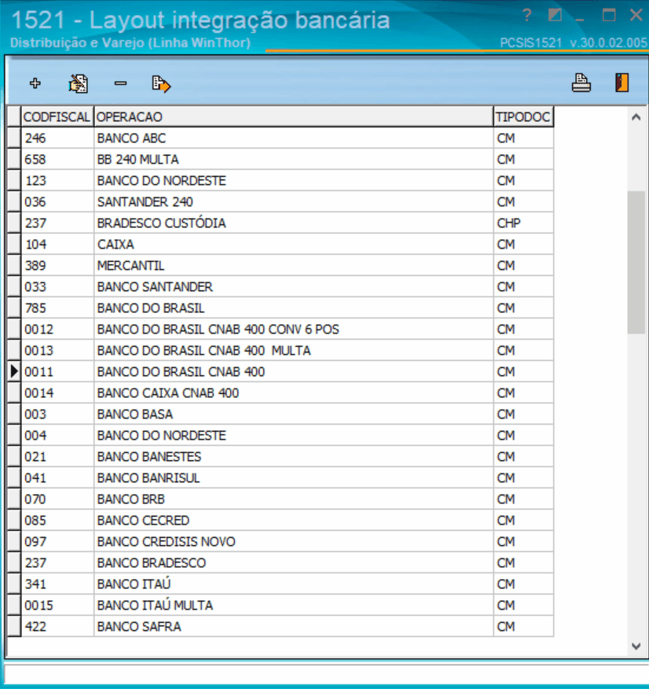The image size is (649, 689).
Task: Select BANCO DO BRASIL CNAB 400 CONV 6 POS
Action: pyautogui.click(x=280, y=329)
